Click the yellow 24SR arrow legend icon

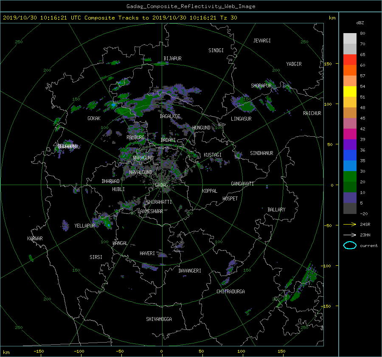[x=350, y=224]
